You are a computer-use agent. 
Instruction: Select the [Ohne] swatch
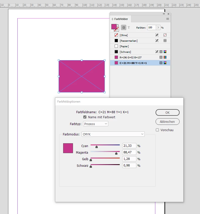pyautogui.click(x=140, y=35)
